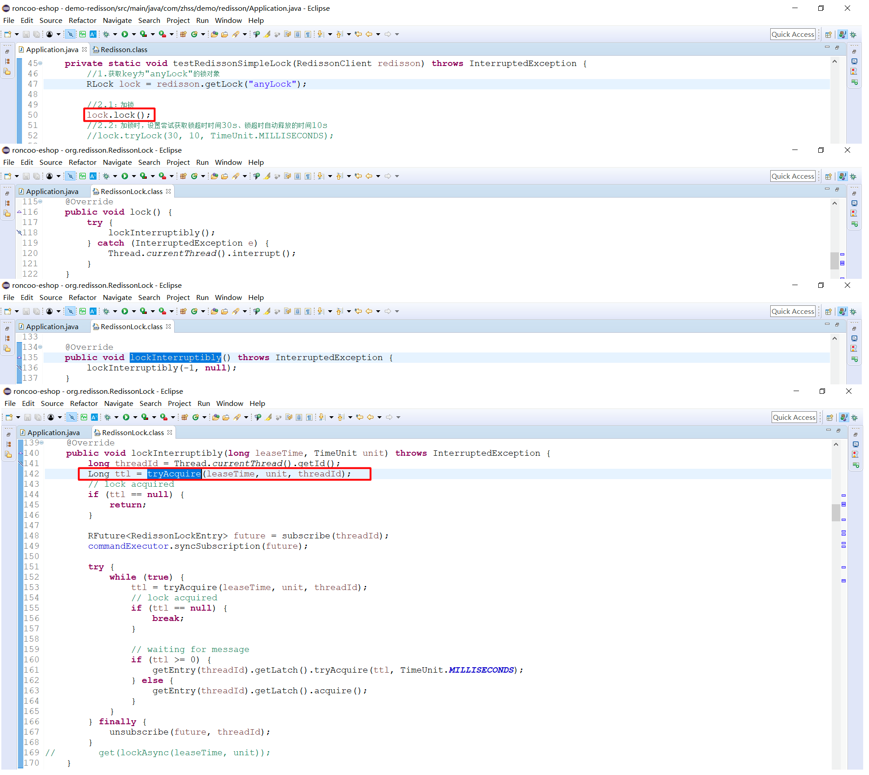
Task: Toggle Show Whitespace Characters in the lock() method window
Action: [x=308, y=176]
